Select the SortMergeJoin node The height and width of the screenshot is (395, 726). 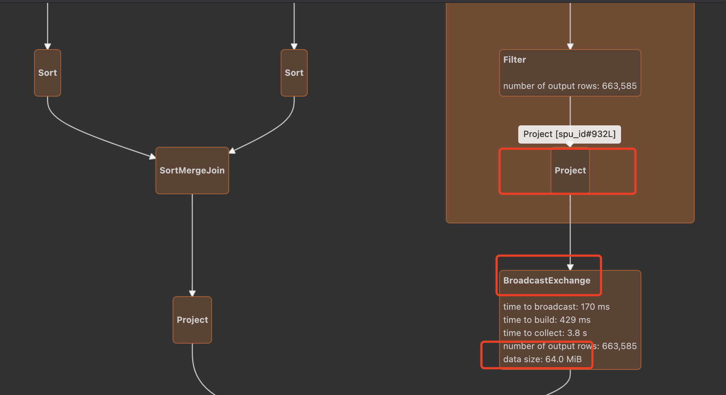[x=192, y=171]
